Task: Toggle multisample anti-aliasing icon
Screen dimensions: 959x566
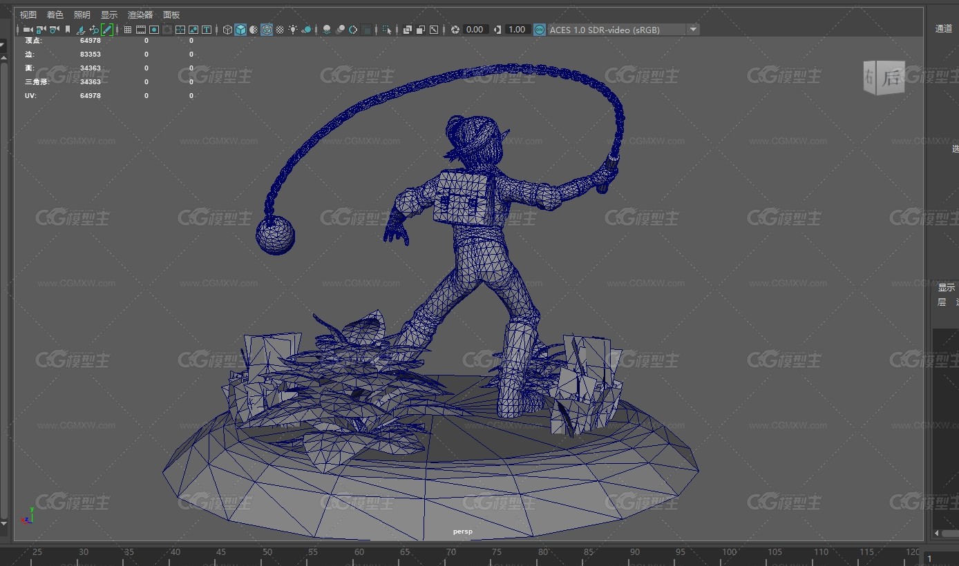Action: click(352, 30)
